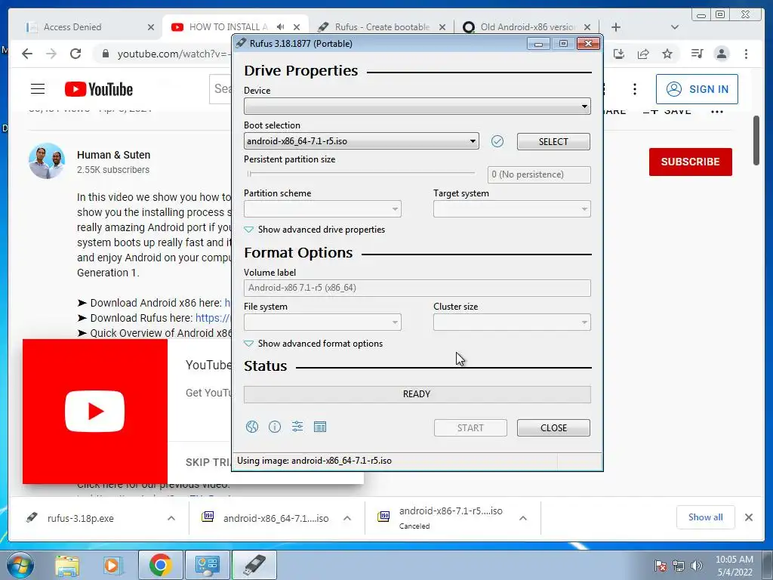Close the Access Denied tab
773x580 pixels.
pos(151,27)
